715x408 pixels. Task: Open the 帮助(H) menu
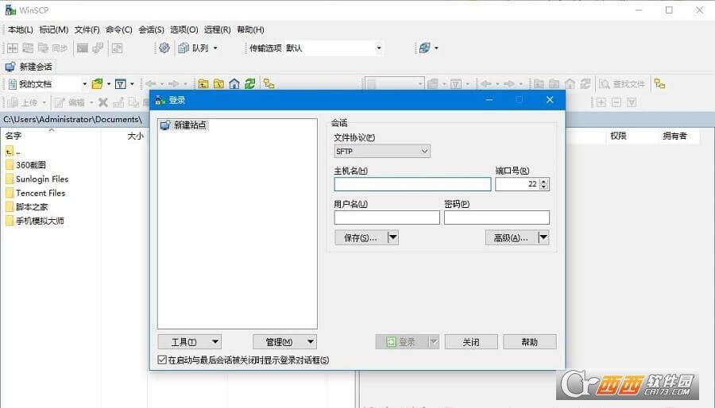(250, 29)
